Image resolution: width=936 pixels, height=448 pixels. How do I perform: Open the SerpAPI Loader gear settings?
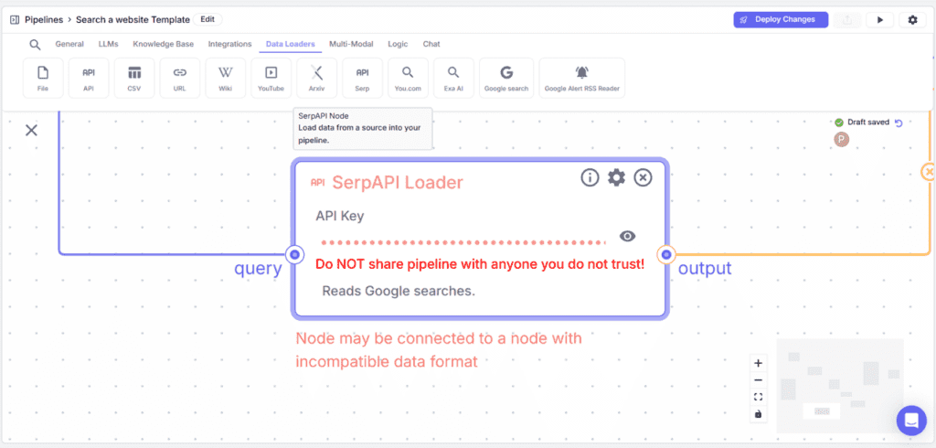[x=617, y=177]
